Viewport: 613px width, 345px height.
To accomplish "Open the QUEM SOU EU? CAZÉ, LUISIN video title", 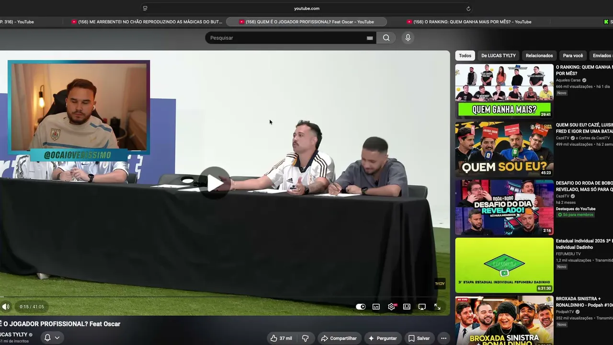I will [x=584, y=128].
